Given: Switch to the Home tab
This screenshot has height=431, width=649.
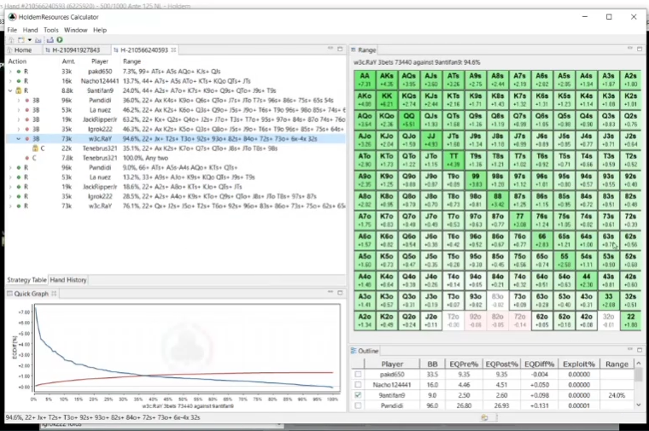Looking at the screenshot, I should tap(23, 50).
